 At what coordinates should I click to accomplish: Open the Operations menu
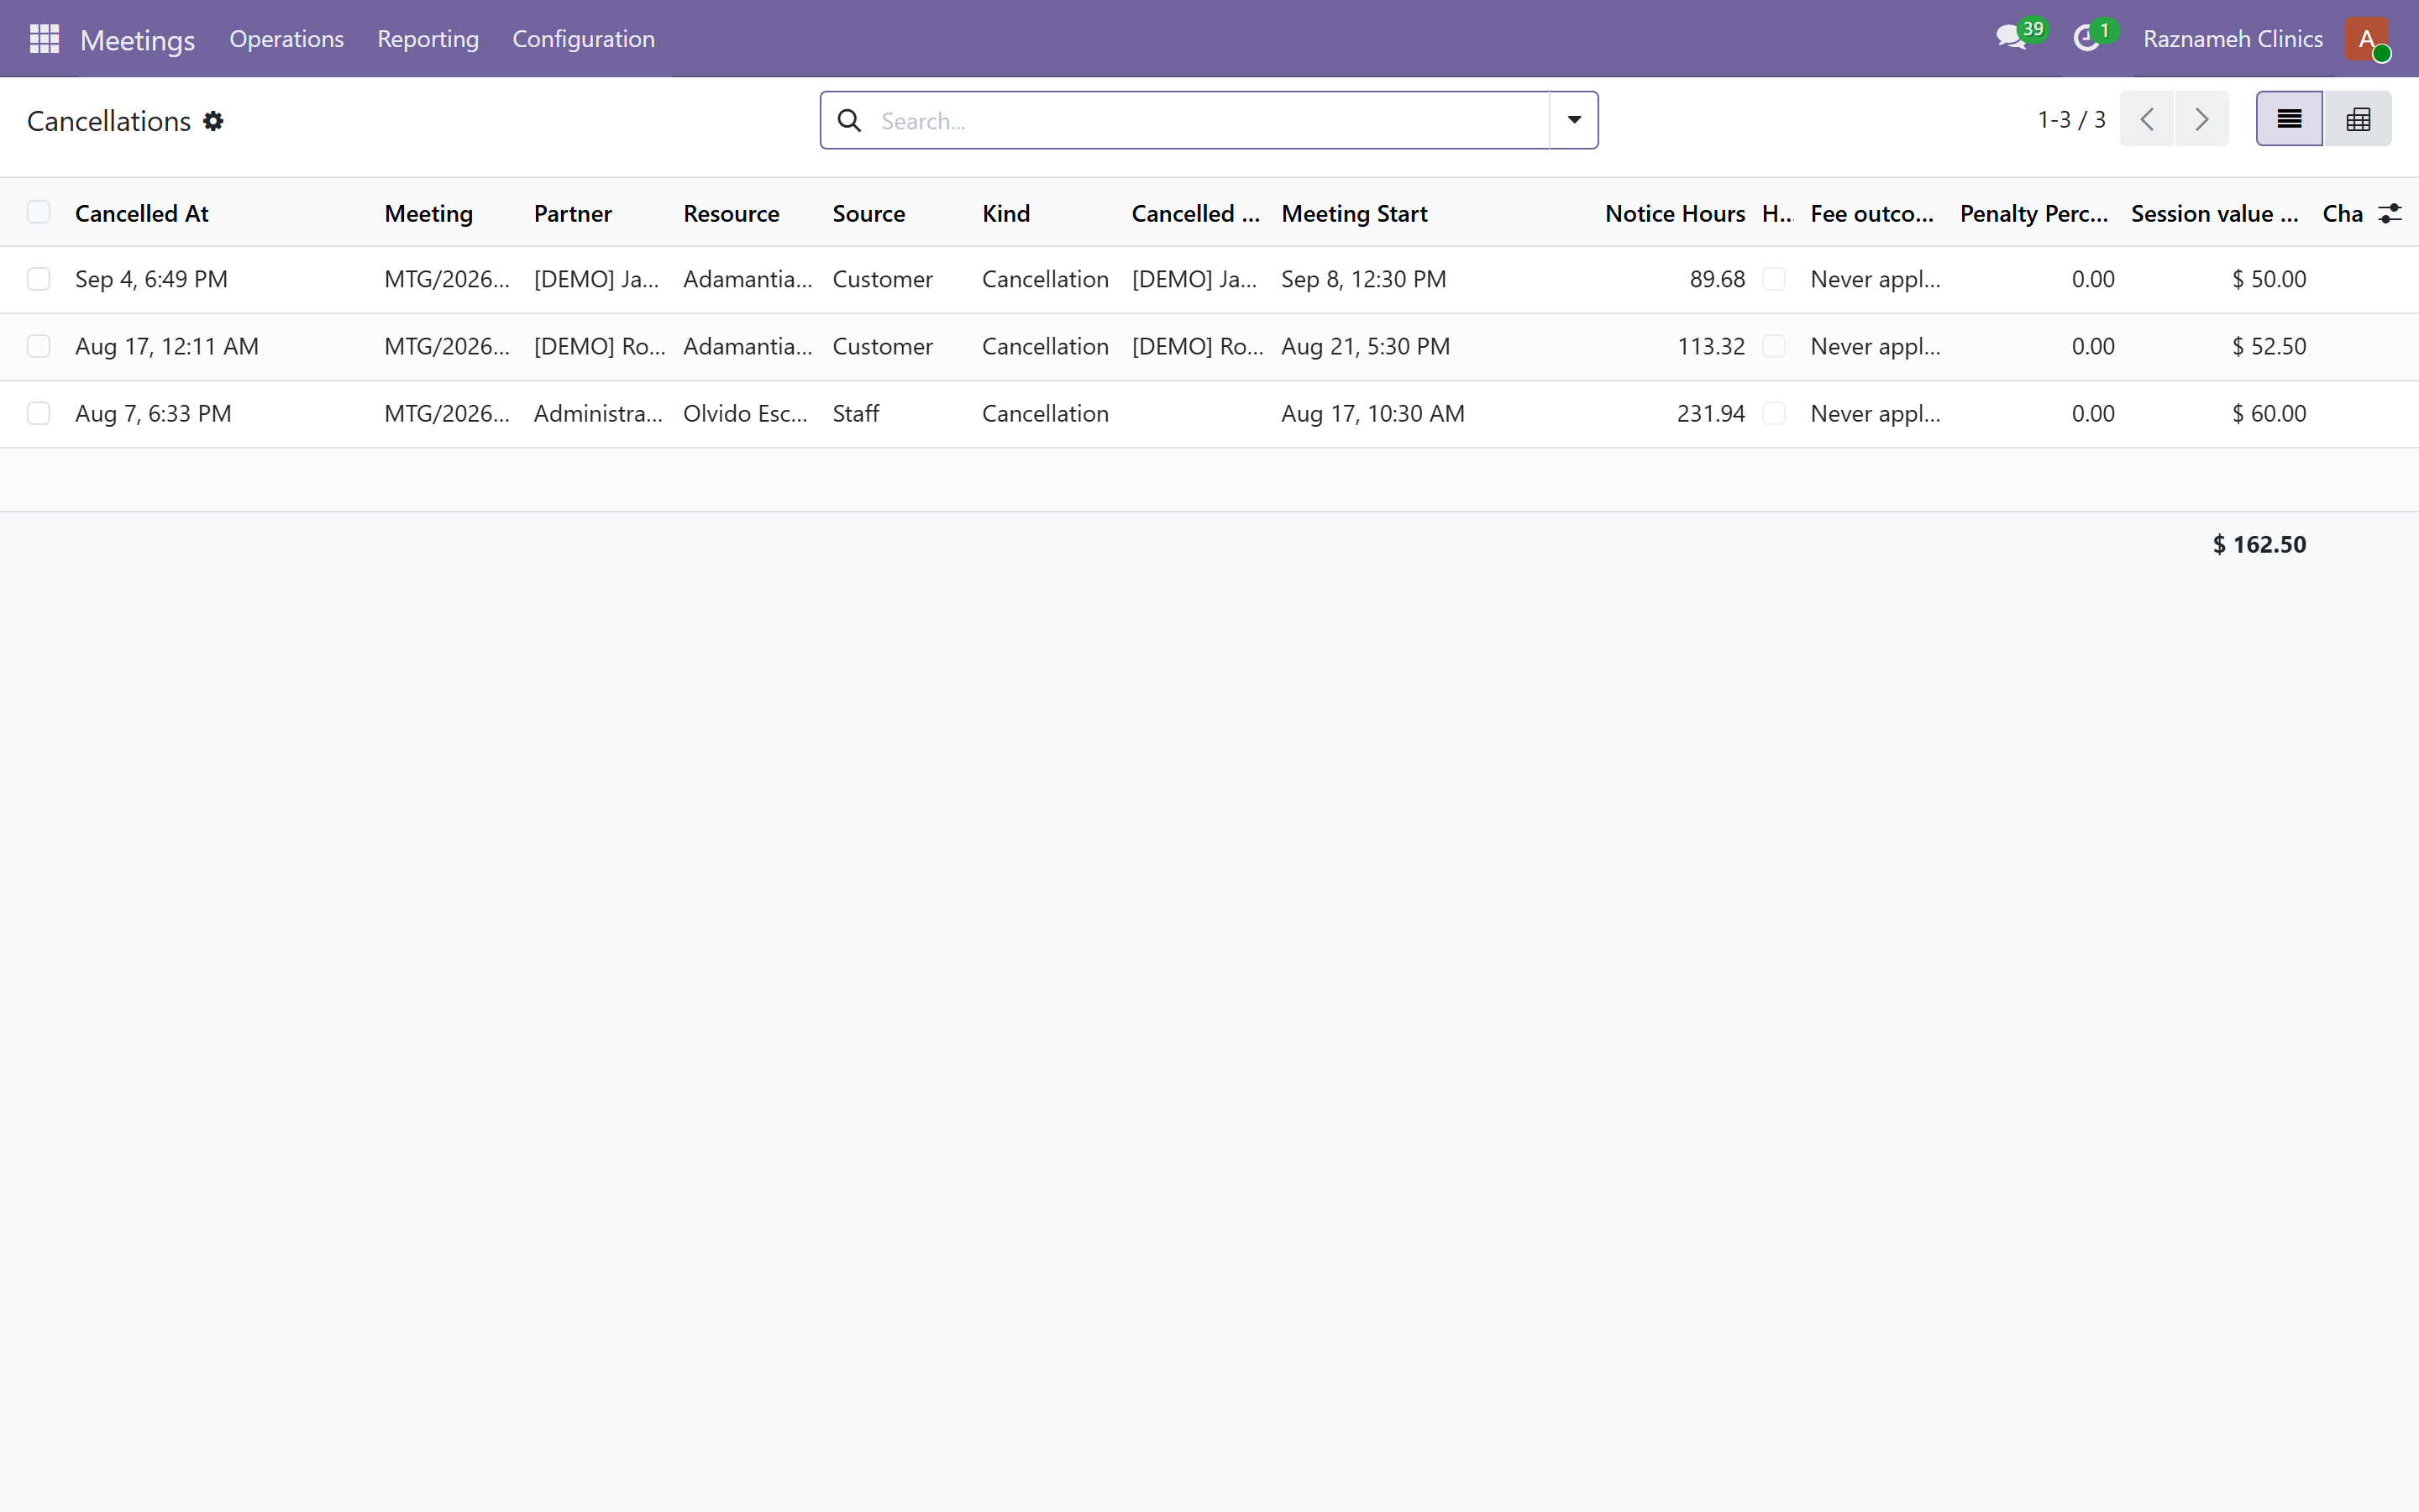pos(287,39)
